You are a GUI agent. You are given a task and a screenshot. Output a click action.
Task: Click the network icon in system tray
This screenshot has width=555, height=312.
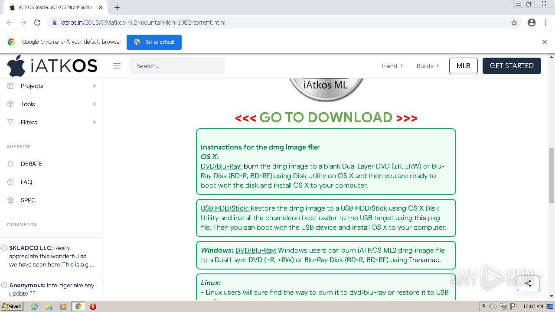point(503,306)
